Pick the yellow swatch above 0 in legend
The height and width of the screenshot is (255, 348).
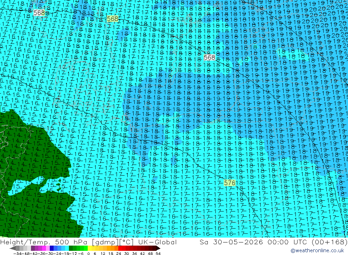(x=90, y=248)
